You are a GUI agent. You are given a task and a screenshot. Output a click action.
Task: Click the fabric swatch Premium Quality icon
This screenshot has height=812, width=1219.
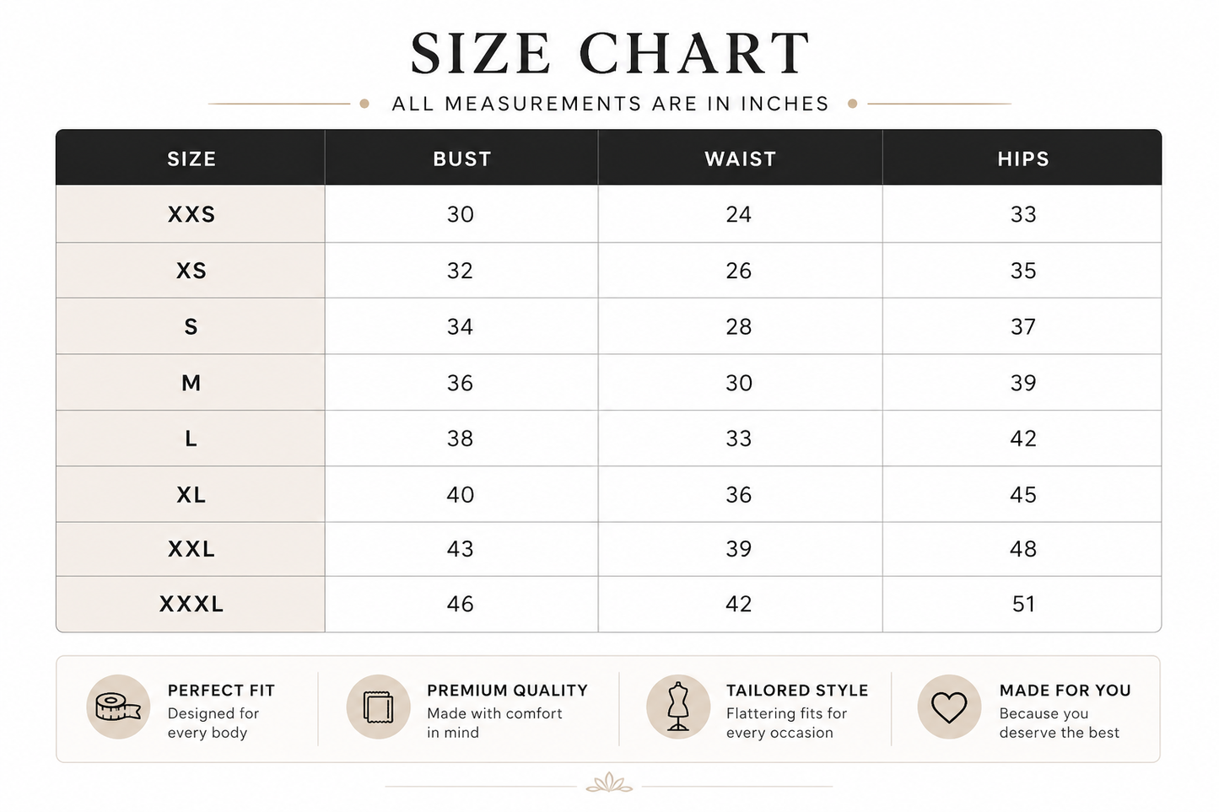click(x=378, y=707)
